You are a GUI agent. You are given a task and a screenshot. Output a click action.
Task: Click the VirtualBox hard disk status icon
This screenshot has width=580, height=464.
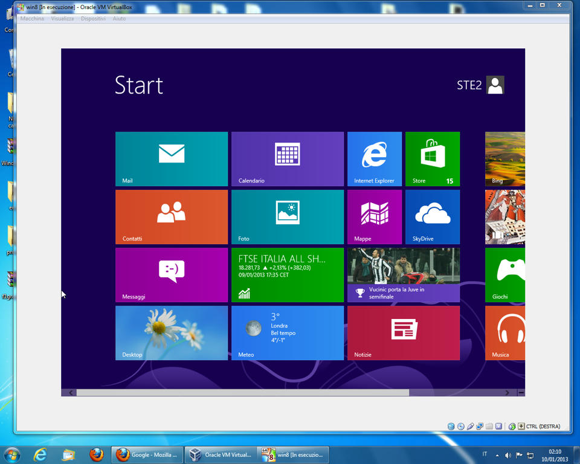coord(451,427)
